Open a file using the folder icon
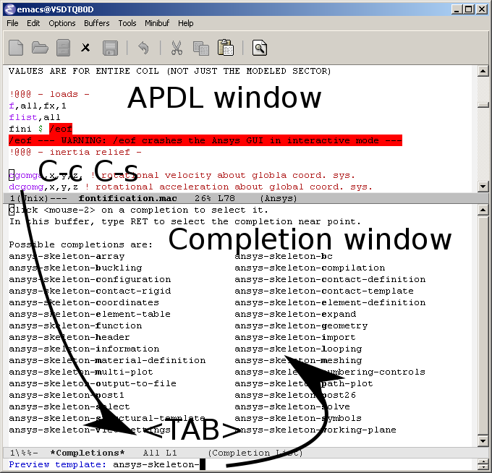 point(40,48)
